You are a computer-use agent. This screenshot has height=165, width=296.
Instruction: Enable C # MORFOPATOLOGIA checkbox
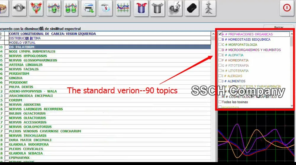tap(220, 45)
